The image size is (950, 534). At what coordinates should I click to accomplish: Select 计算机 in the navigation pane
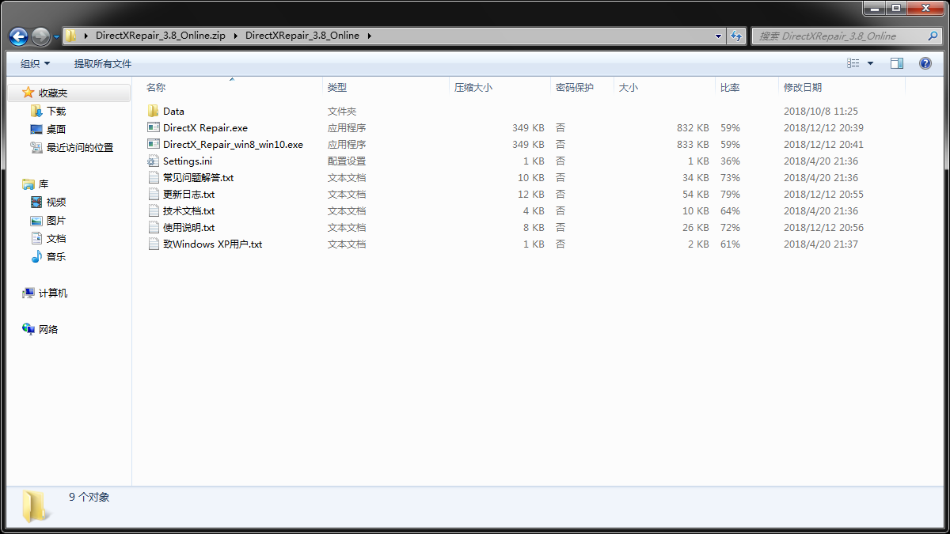[x=53, y=293]
